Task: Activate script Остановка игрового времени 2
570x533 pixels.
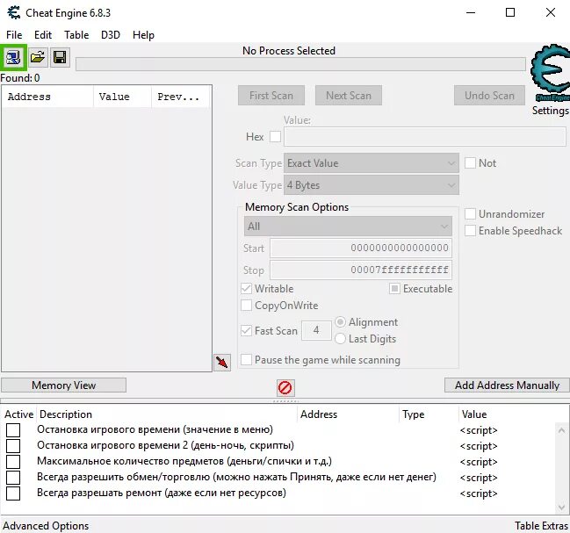Action: click(x=13, y=446)
